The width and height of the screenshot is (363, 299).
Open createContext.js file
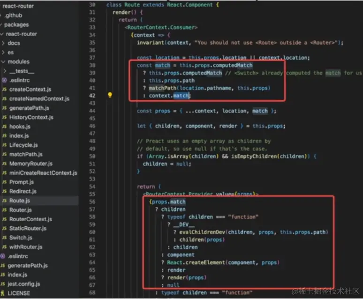(x=30, y=90)
